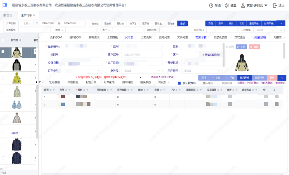Toggle the 默认款颜色 checkbox
The width and height of the screenshot is (289, 175).
click(x=180, y=83)
